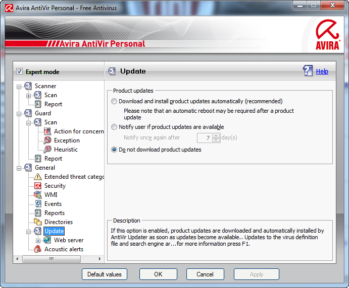Viewport: 349px width, 288px height.
Task: Click the Extended threat categories warning icon
Action: [38, 177]
